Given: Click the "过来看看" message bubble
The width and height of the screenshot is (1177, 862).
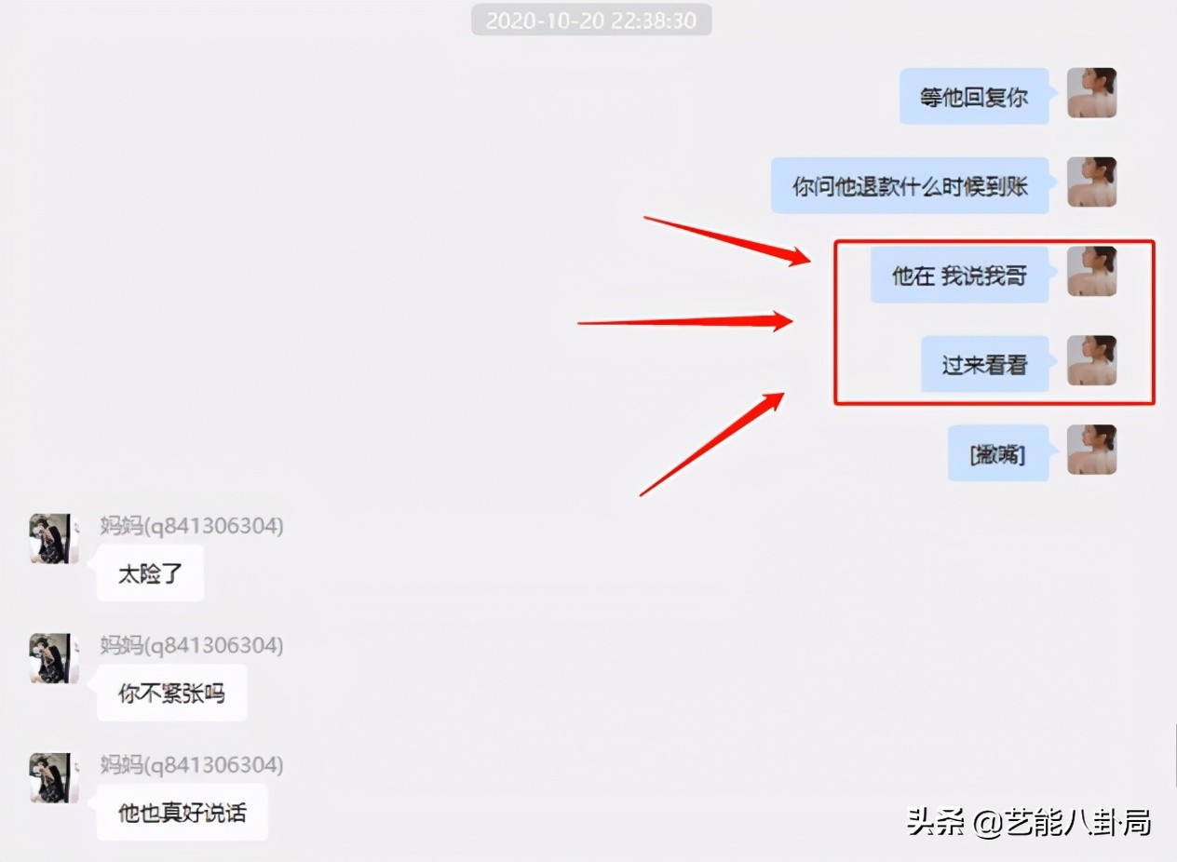Looking at the screenshot, I should tap(985, 364).
